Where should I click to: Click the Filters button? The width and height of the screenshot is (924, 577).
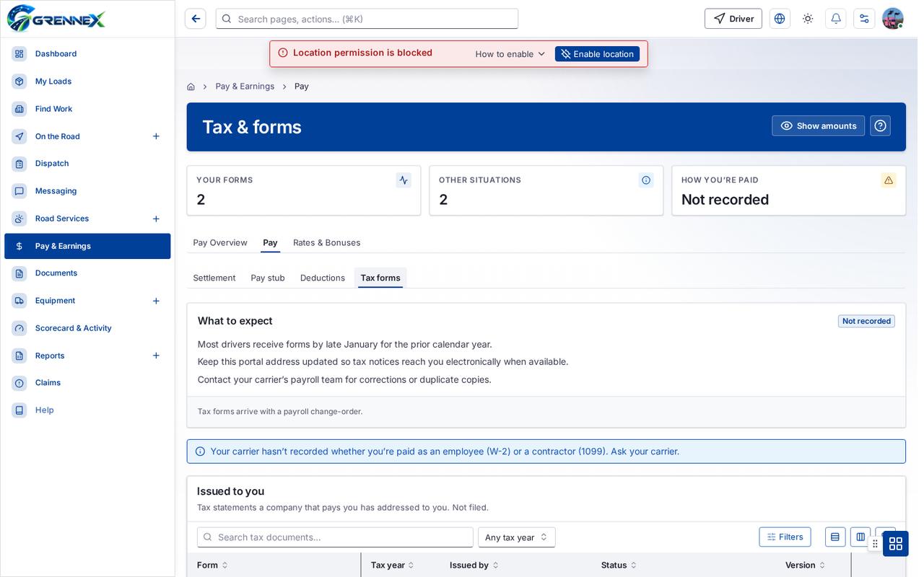(x=785, y=537)
